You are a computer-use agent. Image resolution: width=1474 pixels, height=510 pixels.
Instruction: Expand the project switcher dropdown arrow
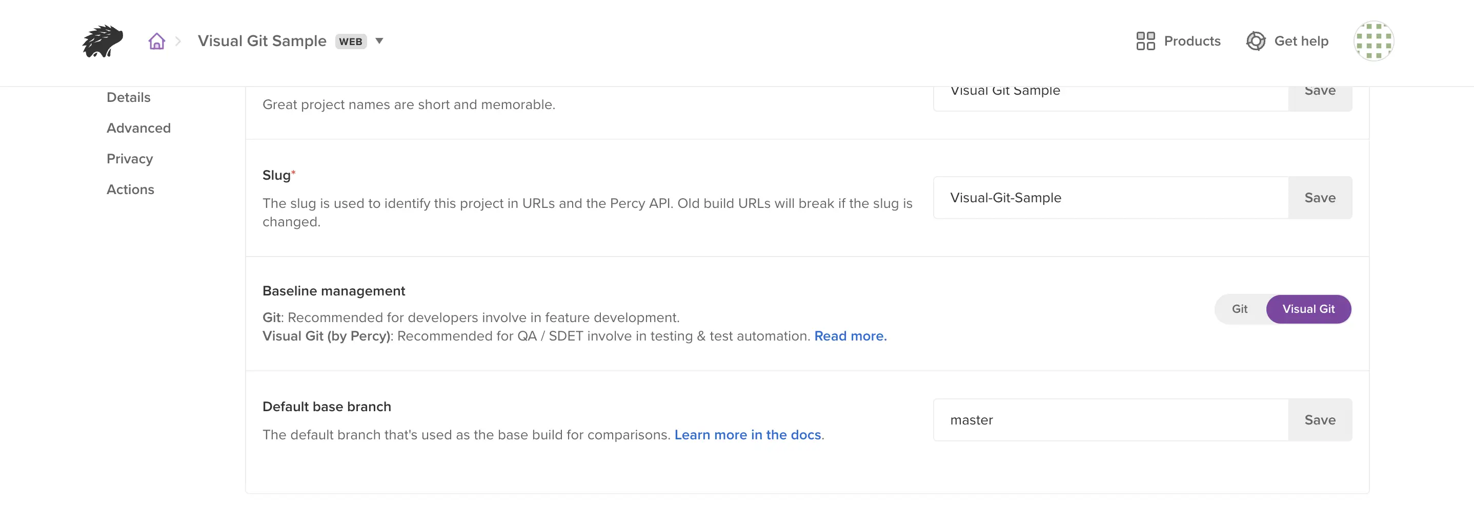[379, 41]
